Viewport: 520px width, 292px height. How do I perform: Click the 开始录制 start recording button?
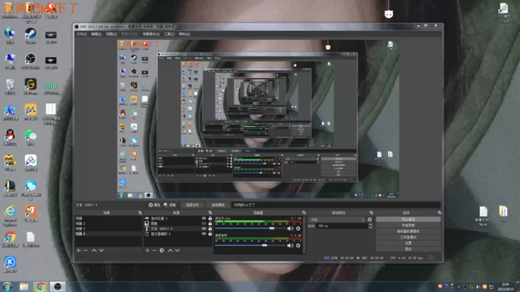[x=408, y=225]
